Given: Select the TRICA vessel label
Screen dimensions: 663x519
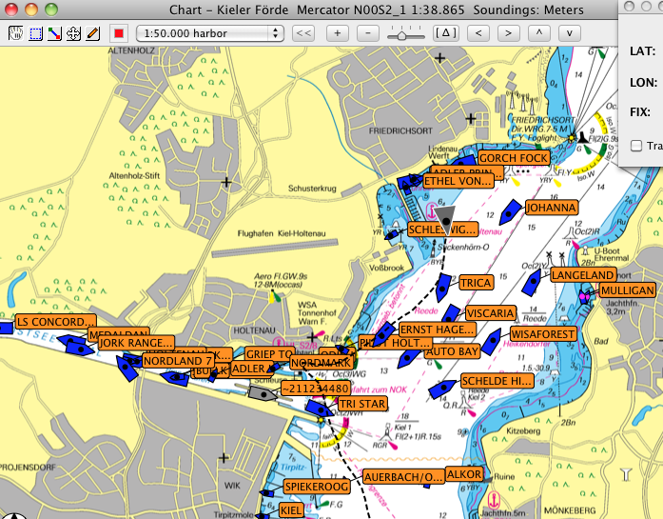Looking at the screenshot, I should [x=477, y=283].
